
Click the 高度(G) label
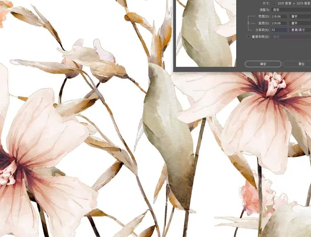tap(264, 23)
